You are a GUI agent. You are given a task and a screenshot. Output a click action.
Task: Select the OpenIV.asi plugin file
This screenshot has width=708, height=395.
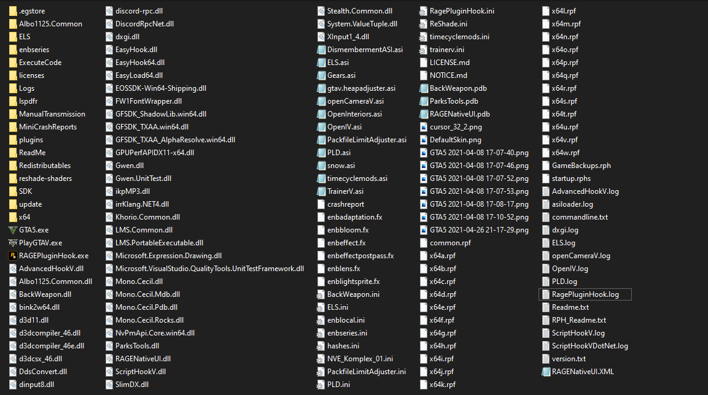(340, 127)
